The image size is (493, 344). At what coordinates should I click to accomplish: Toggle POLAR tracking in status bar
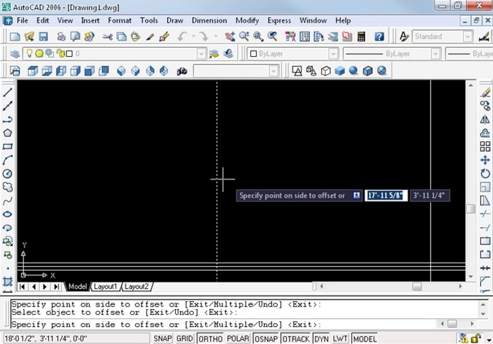238,339
